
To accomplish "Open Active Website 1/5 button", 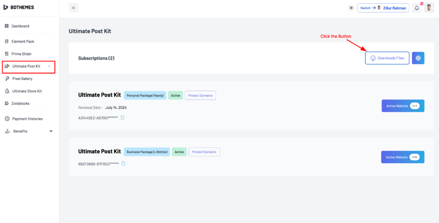I will pos(403,157).
